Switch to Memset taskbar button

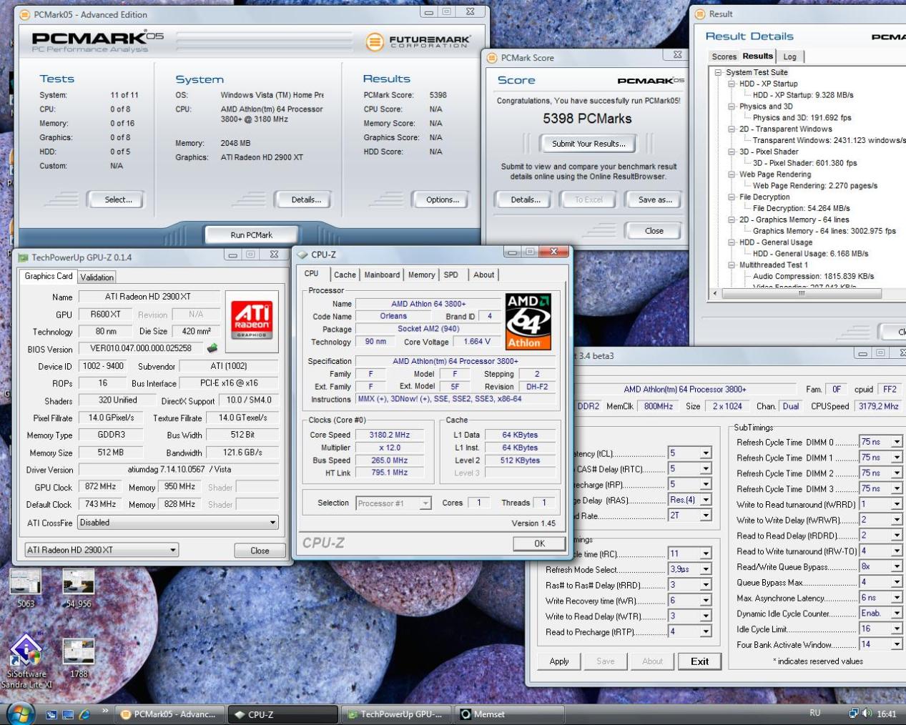511,714
